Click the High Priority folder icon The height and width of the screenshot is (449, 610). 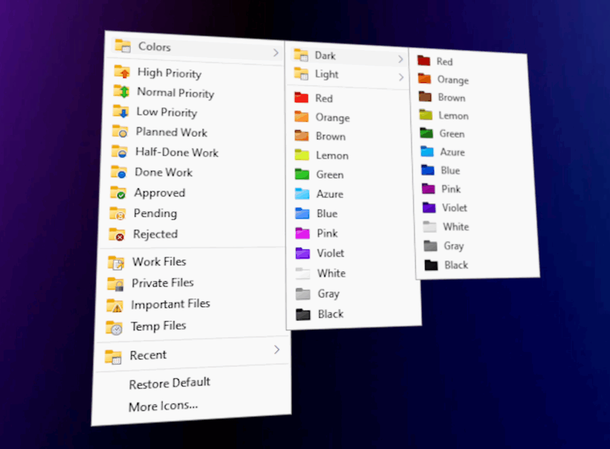coord(122,72)
